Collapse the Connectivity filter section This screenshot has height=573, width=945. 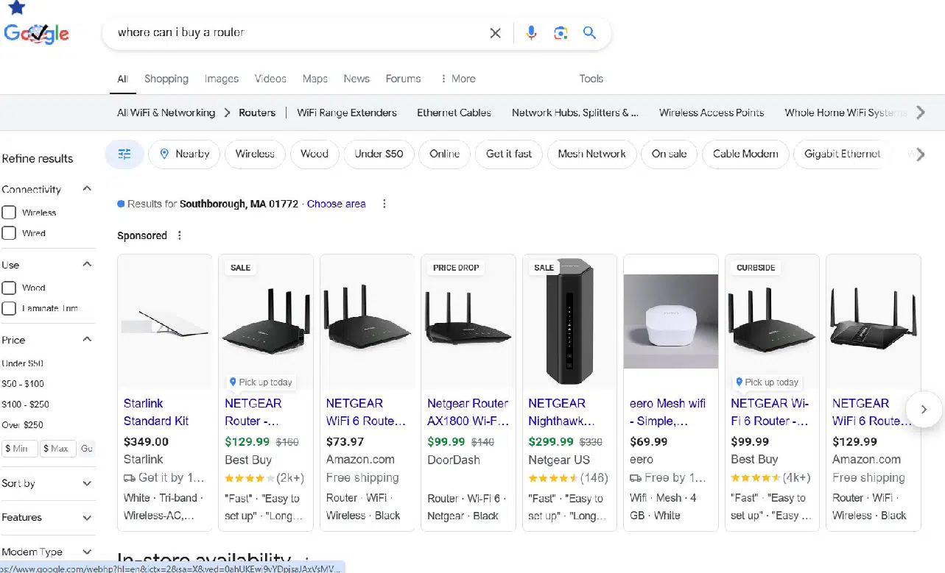pos(87,189)
